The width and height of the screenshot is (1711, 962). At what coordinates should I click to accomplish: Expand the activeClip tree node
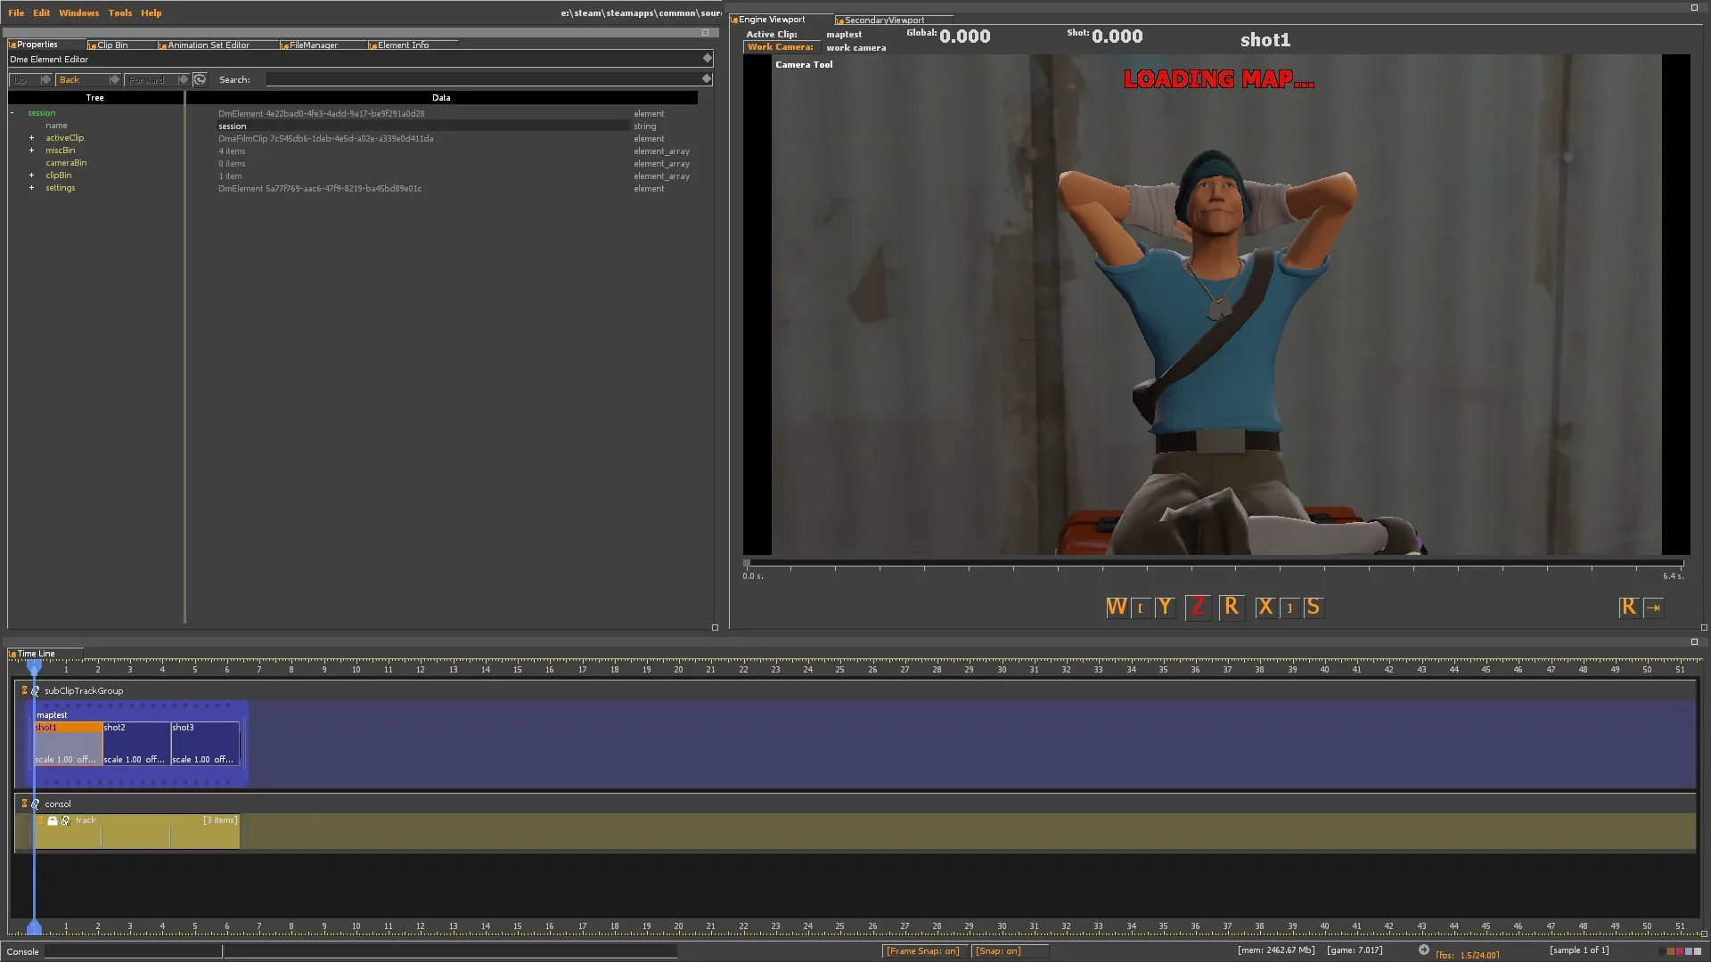pos(31,138)
